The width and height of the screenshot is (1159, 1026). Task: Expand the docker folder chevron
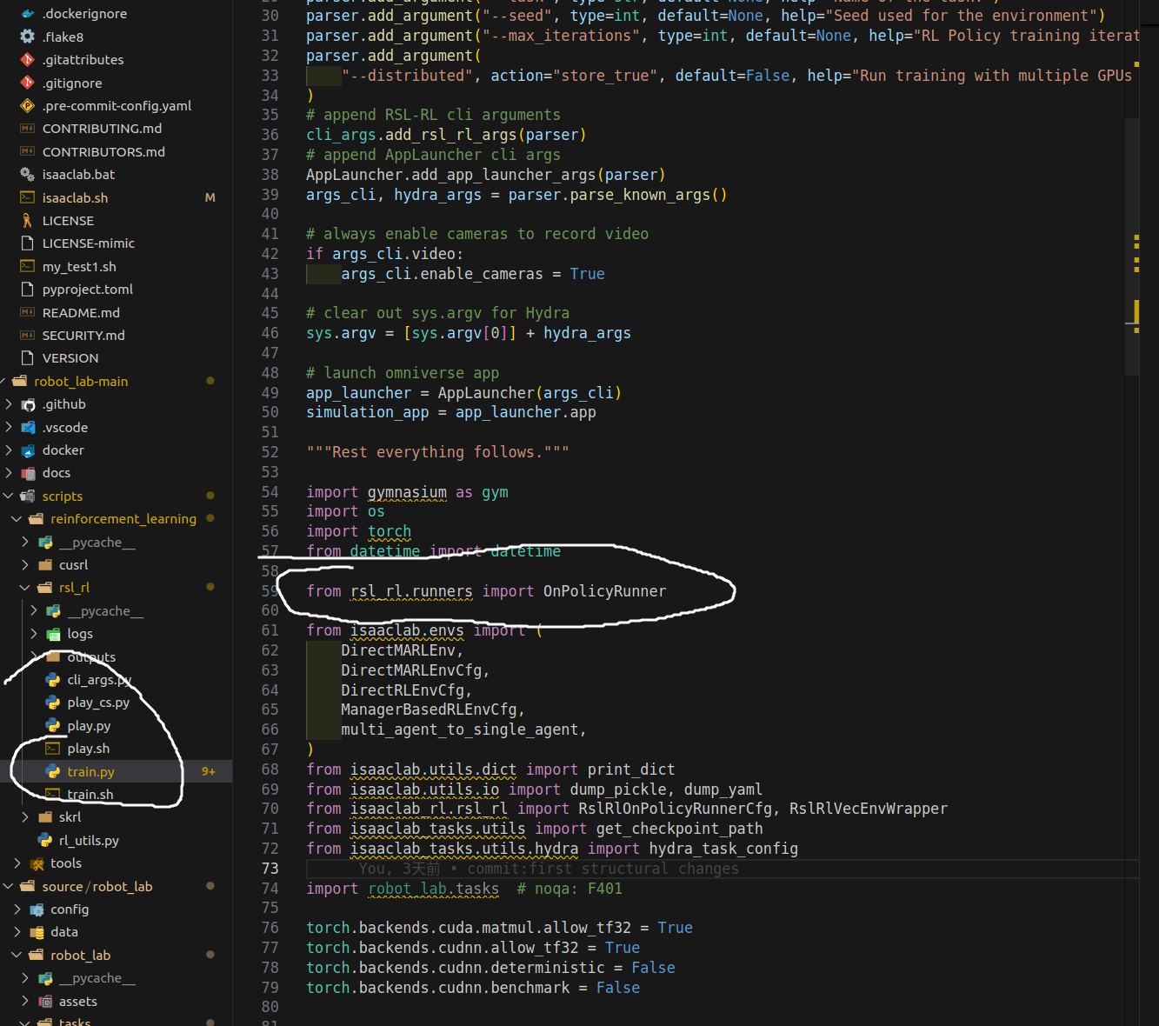click(x=9, y=450)
